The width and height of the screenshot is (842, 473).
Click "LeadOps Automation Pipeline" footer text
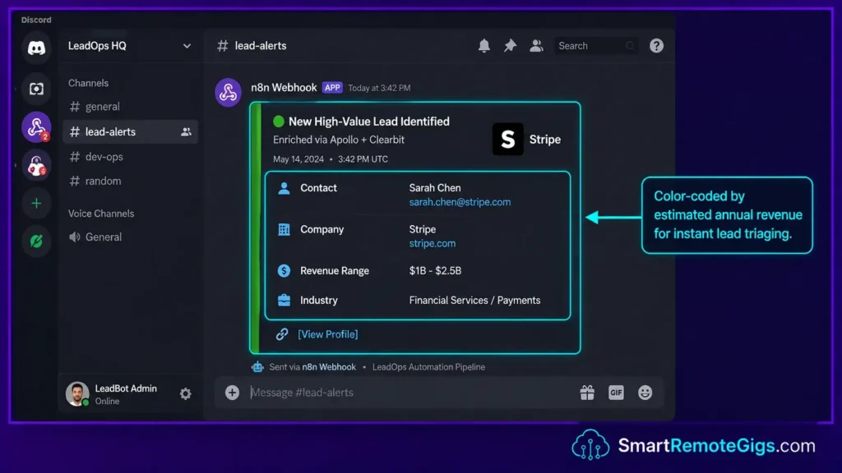tap(428, 367)
